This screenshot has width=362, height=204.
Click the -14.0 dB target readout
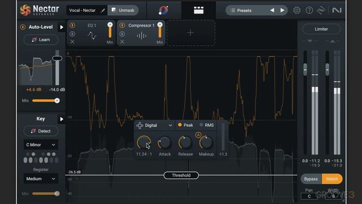[57, 90]
